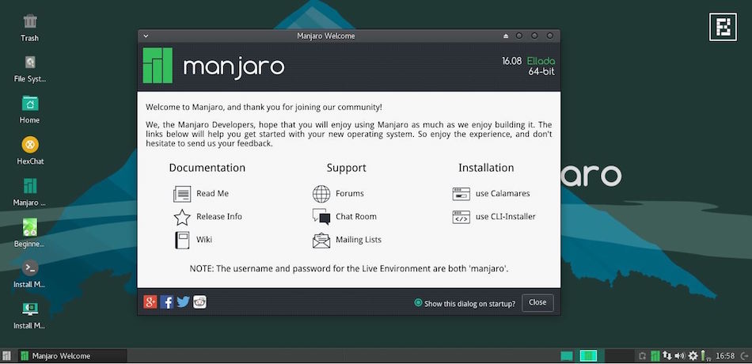Click the Wiki book icon
Image resolution: width=752 pixels, height=364 pixels.
tap(182, 240)
